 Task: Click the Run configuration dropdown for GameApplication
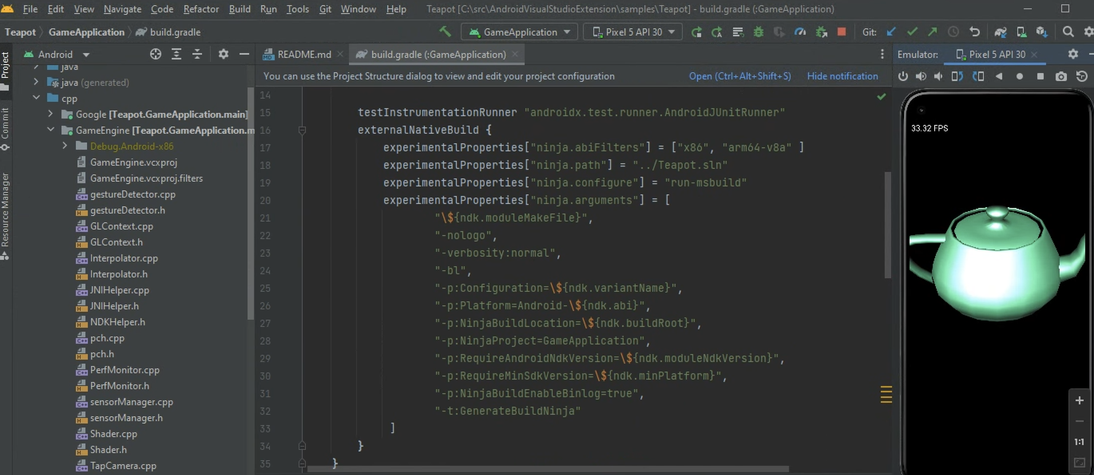pos(518,32)
